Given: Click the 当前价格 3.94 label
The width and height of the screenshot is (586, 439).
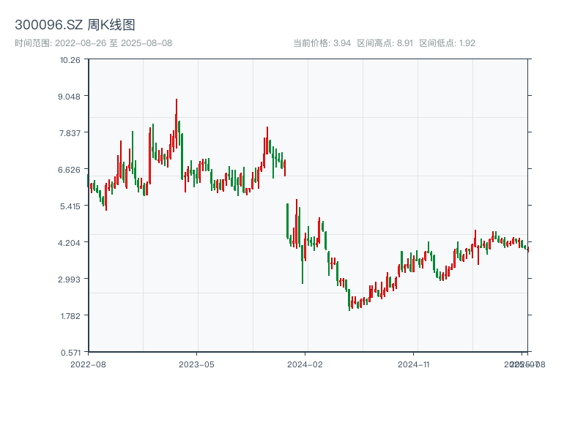Looking at the screenshot, I should pyautogui.click(x=322, y=43).
